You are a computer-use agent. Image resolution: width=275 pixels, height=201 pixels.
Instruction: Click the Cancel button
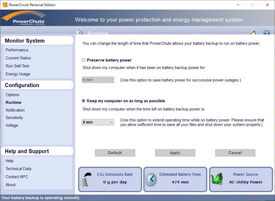pyautogui.click(x=235, y=153)
